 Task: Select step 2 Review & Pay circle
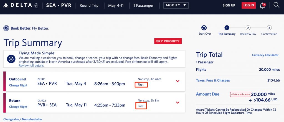point(248,28)
